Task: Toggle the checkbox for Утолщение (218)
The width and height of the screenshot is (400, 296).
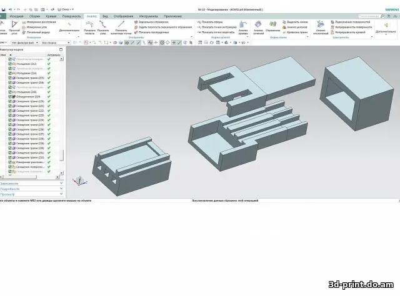Action: coord(10,92)
